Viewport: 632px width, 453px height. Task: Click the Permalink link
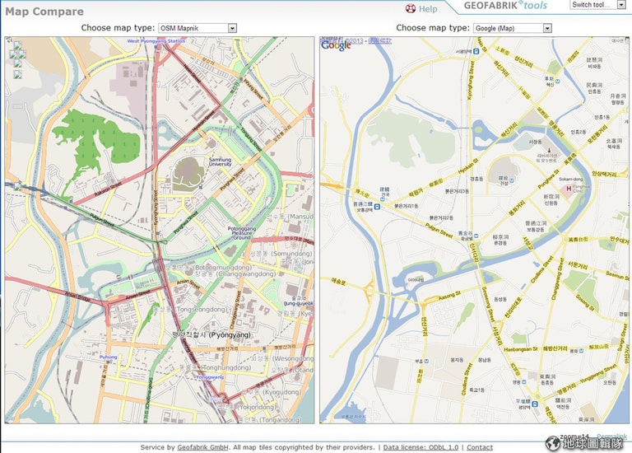point(612,437)
